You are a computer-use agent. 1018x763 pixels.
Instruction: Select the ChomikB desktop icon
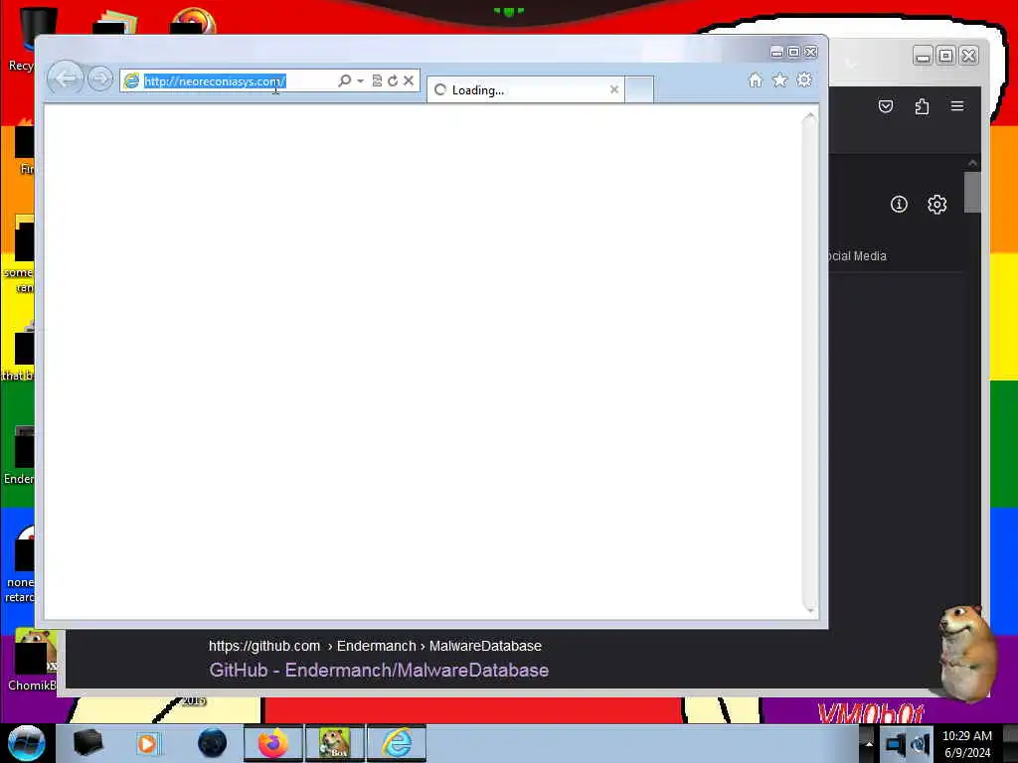[33, 660]
